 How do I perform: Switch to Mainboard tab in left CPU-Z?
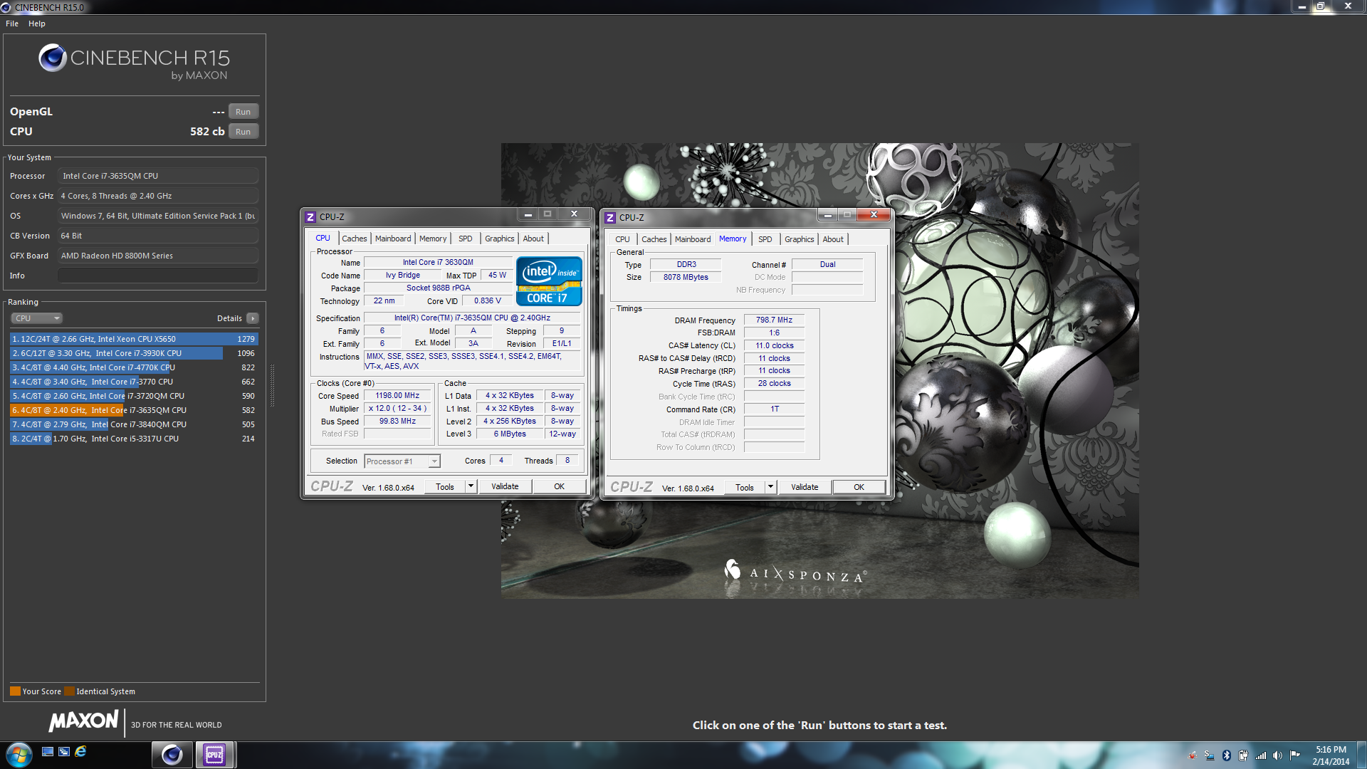pyautogui.click(x=393, y=239)
